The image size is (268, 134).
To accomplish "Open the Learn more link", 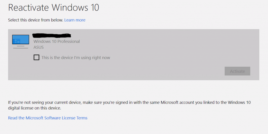I will point(75,20).
